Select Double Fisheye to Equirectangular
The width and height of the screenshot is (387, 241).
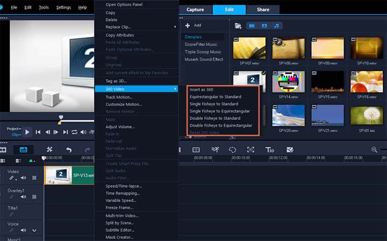tap(221, 125)
